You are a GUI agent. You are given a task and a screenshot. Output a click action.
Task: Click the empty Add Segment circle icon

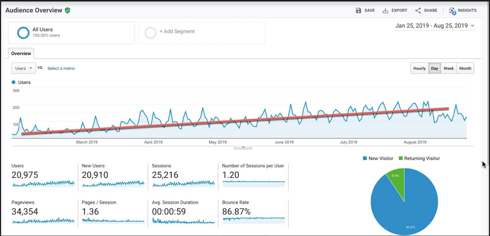tap(150, 33)
